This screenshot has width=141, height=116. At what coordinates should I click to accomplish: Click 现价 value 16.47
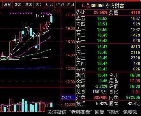[102, 75]
